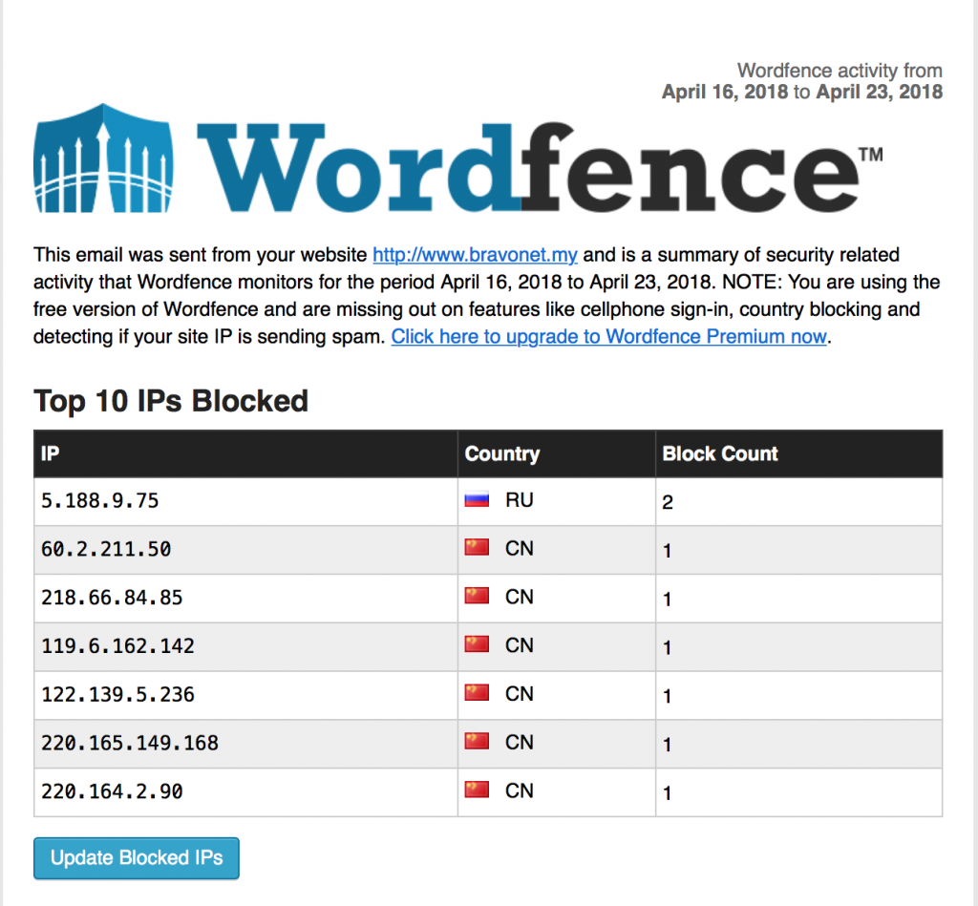Select IP address 220.165.149.168
This screenshot has width=978, height=906.
130,744
